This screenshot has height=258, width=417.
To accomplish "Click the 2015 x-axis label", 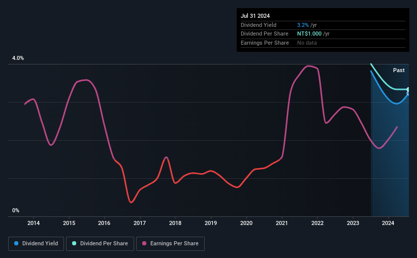I will click(x=69, y=223).
